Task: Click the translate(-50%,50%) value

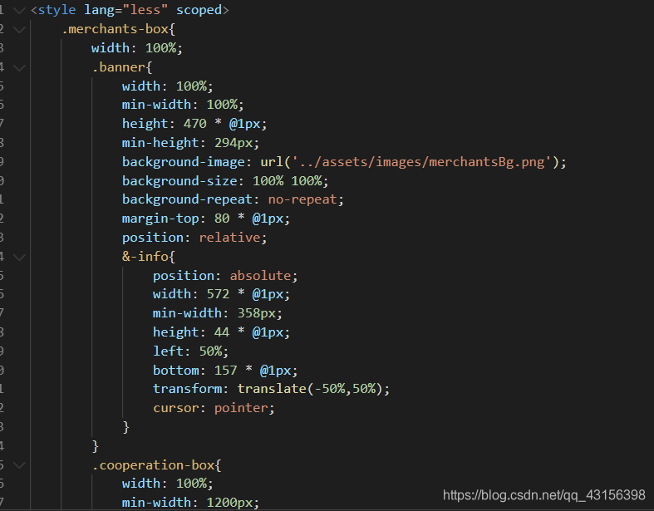Action: [x=310, y=389]
